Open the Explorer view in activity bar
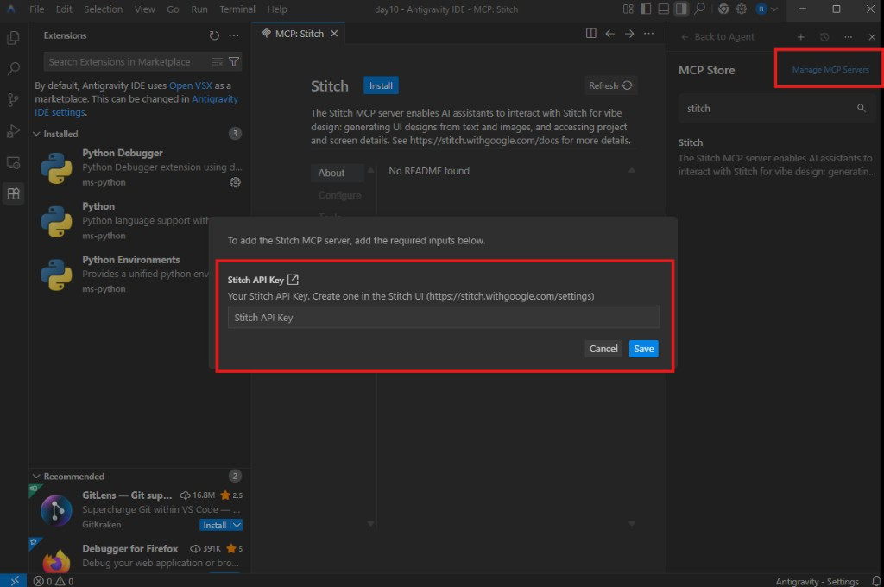The width and height of the screenshot is (884, 587). point(13,38)
